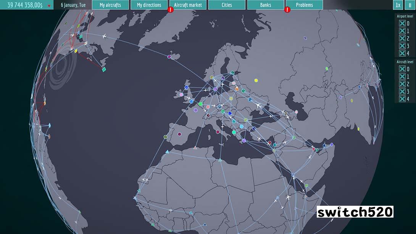Select the airplane flying over Italy
Viewport: 416px width, 234px height.
point(223,127)
